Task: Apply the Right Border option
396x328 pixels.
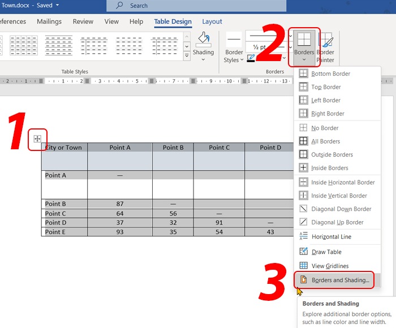Action: coord(337,114)
